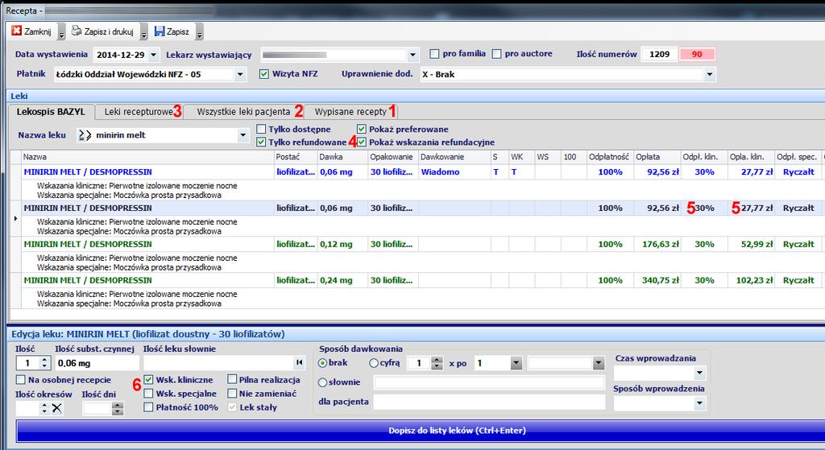Open the arrow next to Zapisz i drukuj
The width and height of the screenshot is (825, 450).
point(143,32)
